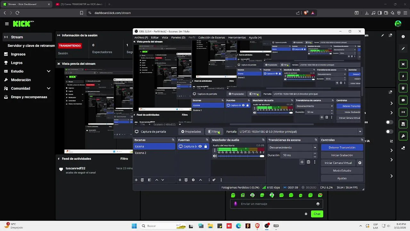The height and width of the screenshot is (231, 410).
Task: Open emoji picker in chat message box
Action: coord(318,204)
